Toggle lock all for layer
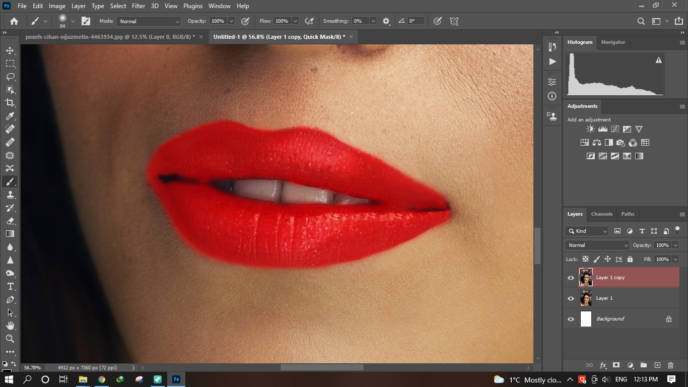688x387 pixels. [630, 259]
